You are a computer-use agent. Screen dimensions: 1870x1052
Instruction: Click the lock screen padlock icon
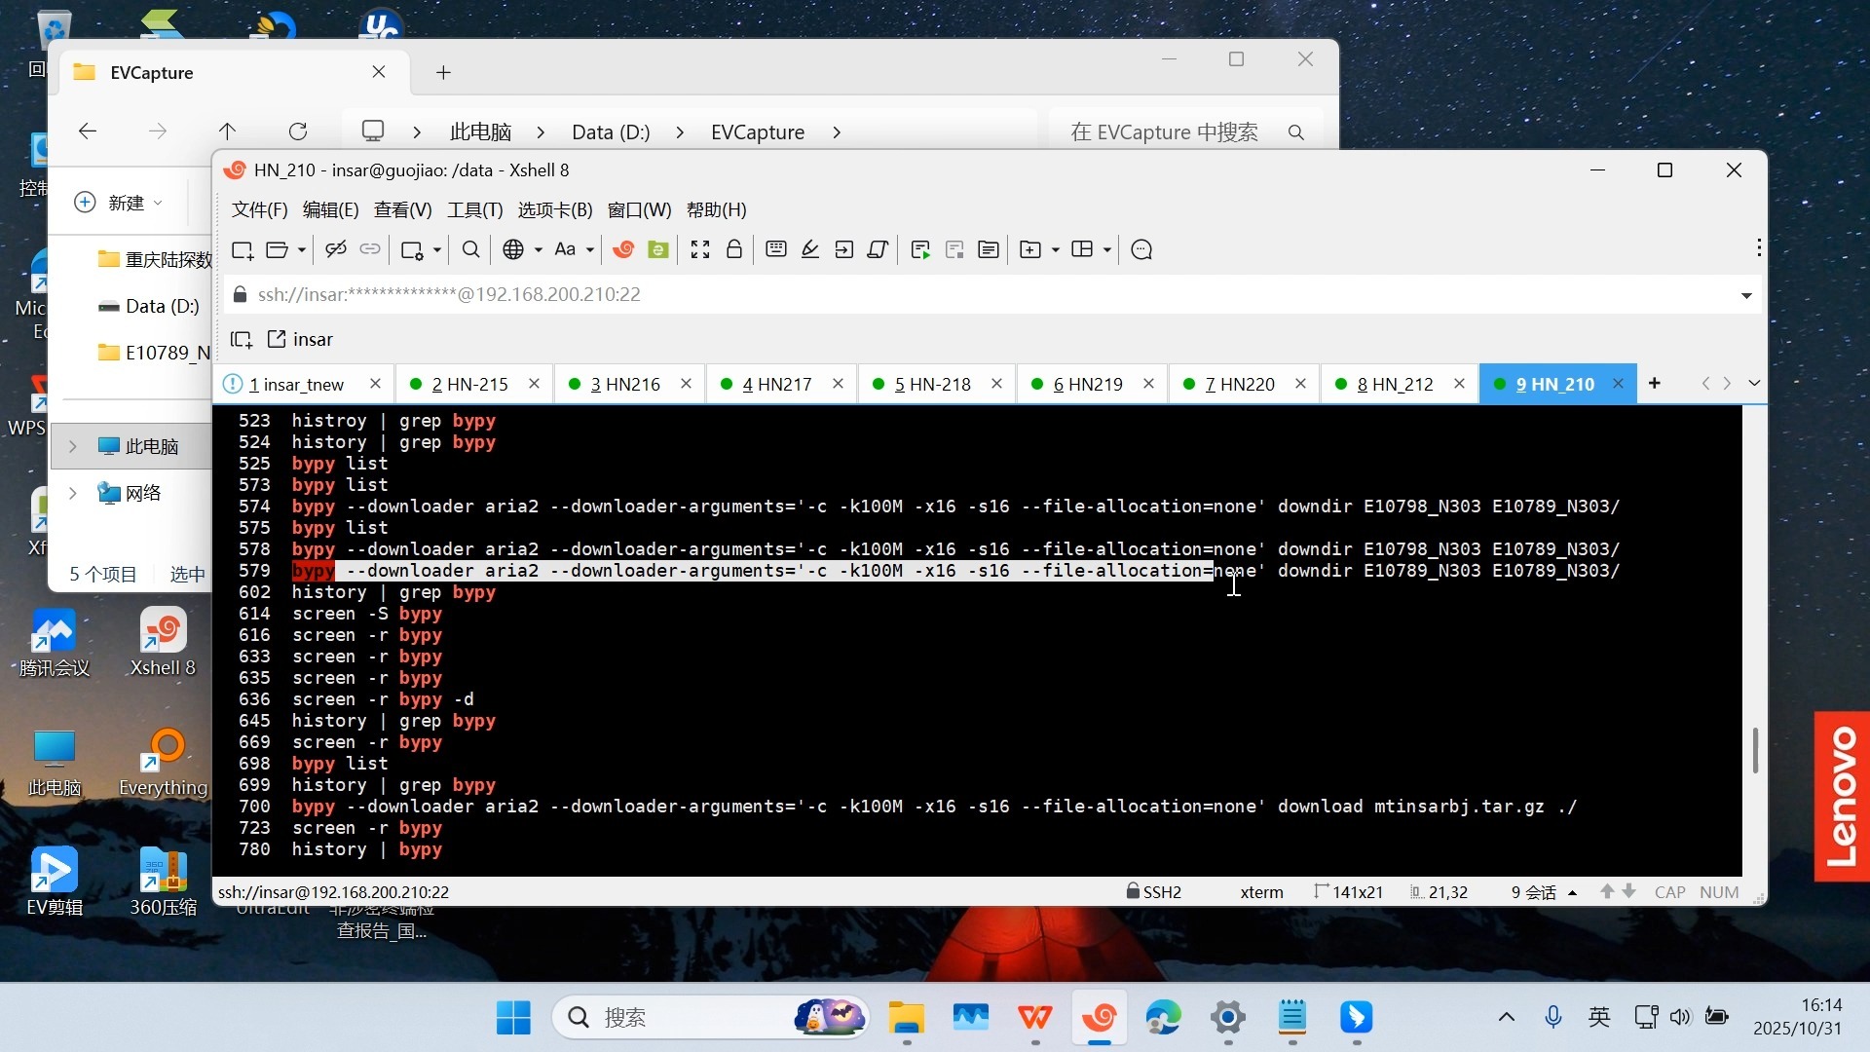pos(734,249)
